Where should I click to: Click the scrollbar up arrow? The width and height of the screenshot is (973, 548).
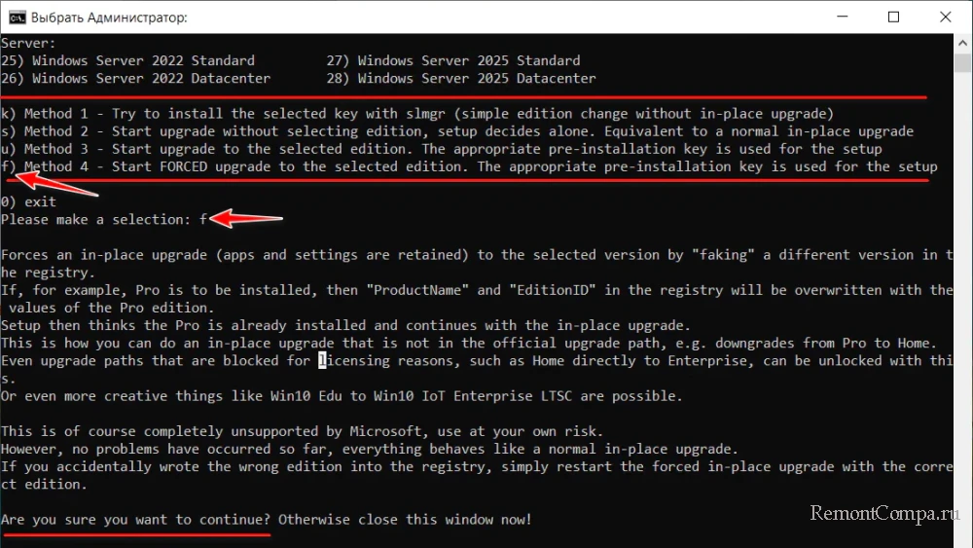(963, 44)
